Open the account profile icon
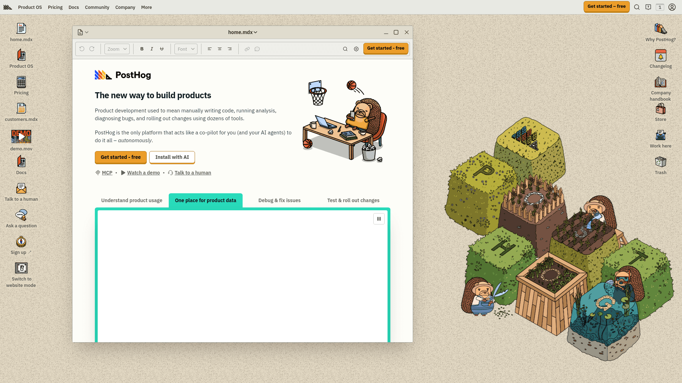The height and width of the screenshot is (383, 682). tap(671, 7)
